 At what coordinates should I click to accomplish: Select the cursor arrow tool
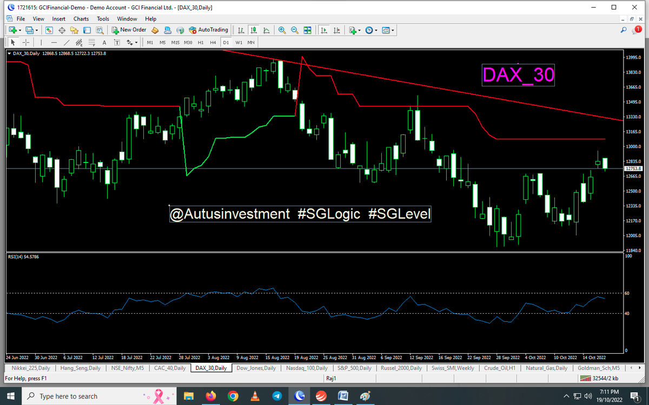click(x=13, y=42)
